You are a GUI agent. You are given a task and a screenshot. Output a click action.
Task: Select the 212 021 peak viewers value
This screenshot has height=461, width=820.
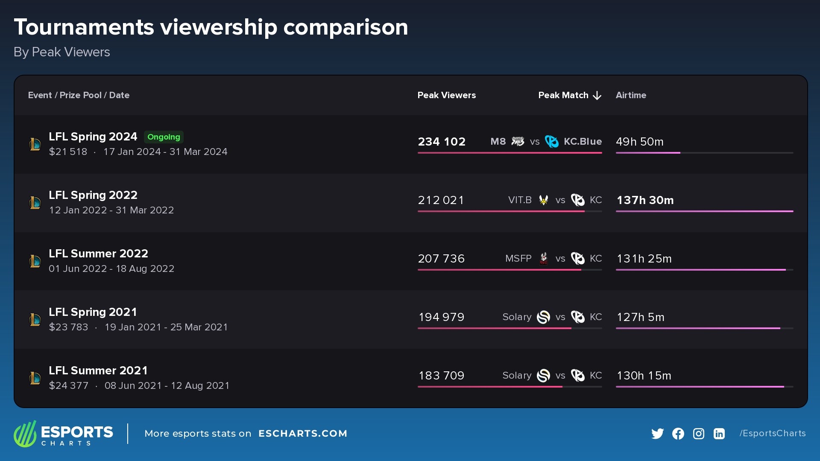pos(441,200)
